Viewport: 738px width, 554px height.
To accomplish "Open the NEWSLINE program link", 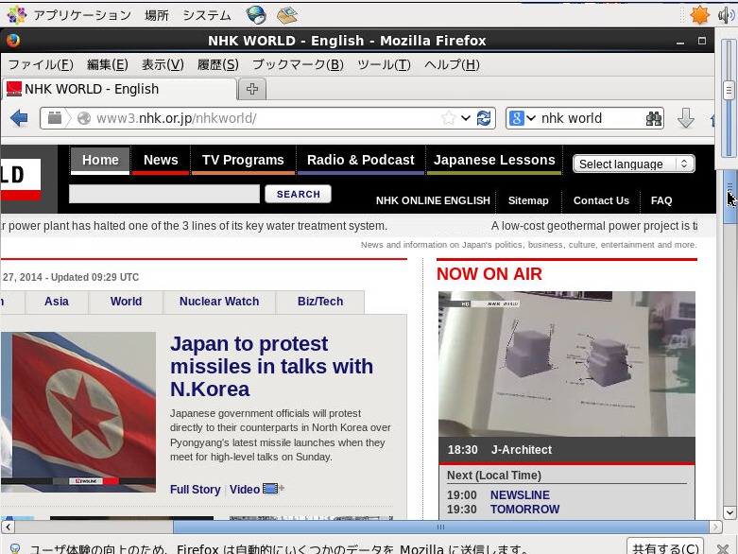I will tap(520, 495).
